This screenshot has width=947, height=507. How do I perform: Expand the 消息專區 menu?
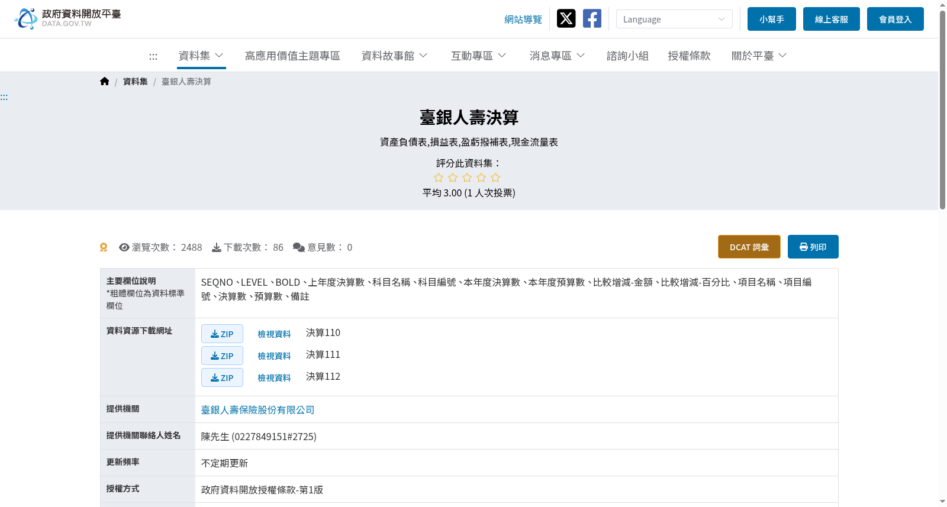557,56
